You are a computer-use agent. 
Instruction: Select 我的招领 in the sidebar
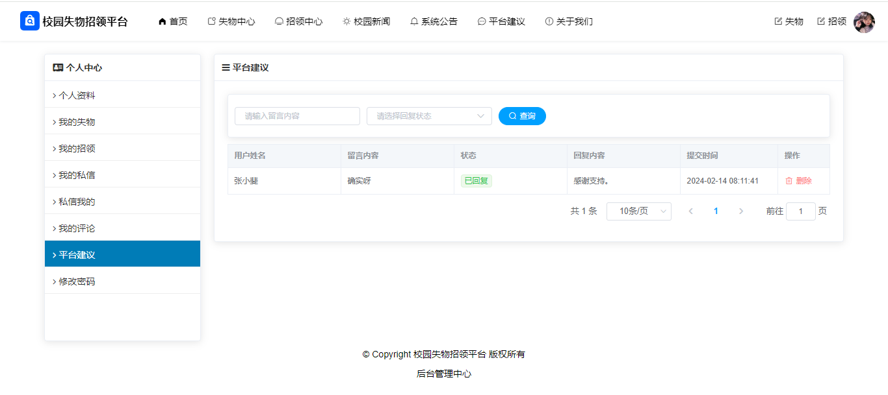[122, 149]
